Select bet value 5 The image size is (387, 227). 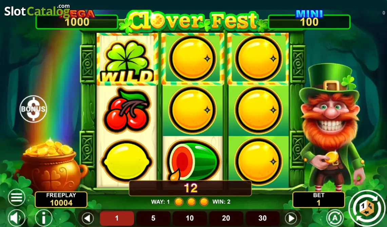153,218
